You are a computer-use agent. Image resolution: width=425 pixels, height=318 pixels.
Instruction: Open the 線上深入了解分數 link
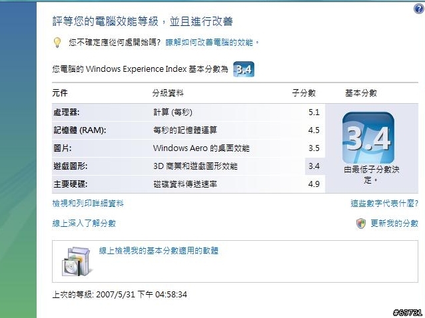(x=84, y=224)
